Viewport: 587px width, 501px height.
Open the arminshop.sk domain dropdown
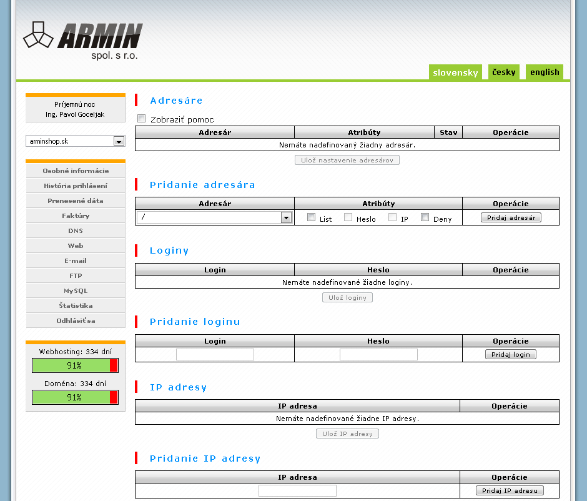pyautogui.click(x=75, y=141)
